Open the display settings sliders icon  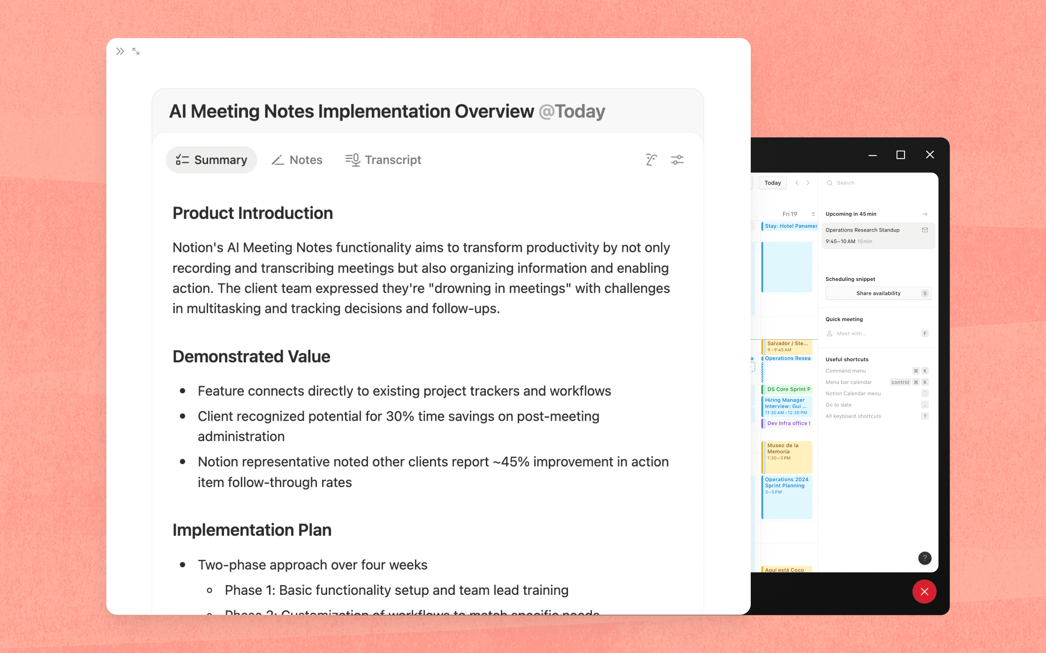tap(677, 160)
